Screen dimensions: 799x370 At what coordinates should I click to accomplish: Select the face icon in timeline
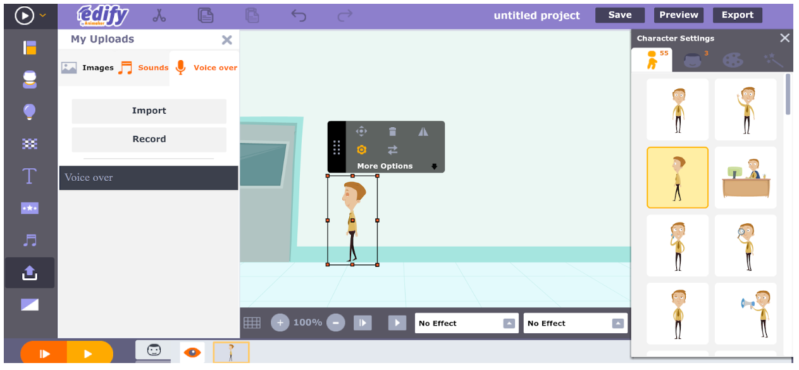154,350
